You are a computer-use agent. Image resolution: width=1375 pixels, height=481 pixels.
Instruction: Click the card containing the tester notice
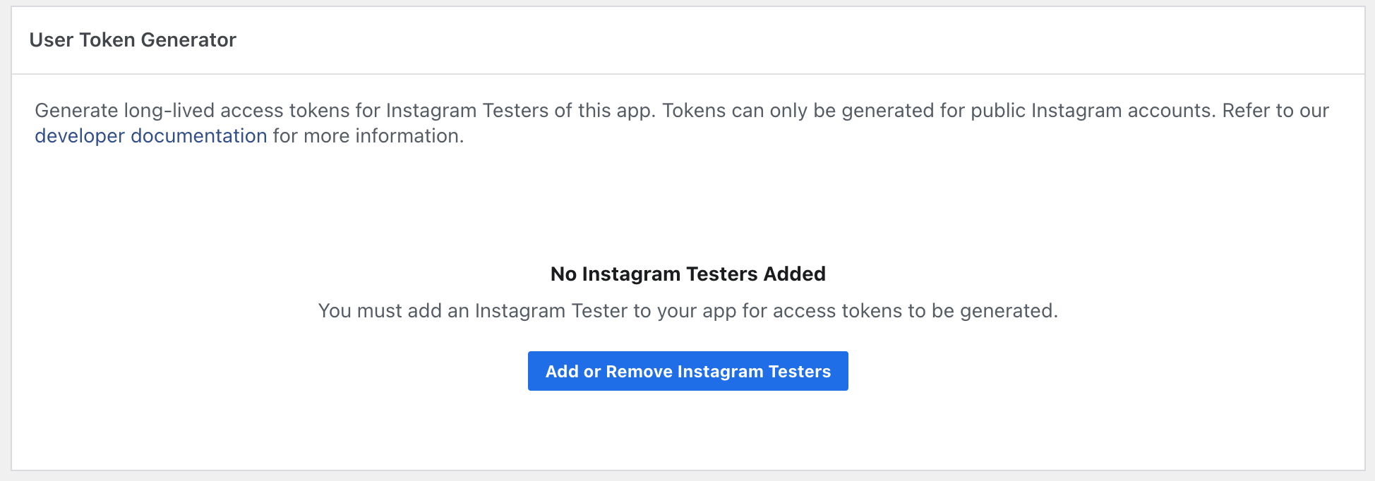pos(687,275)
